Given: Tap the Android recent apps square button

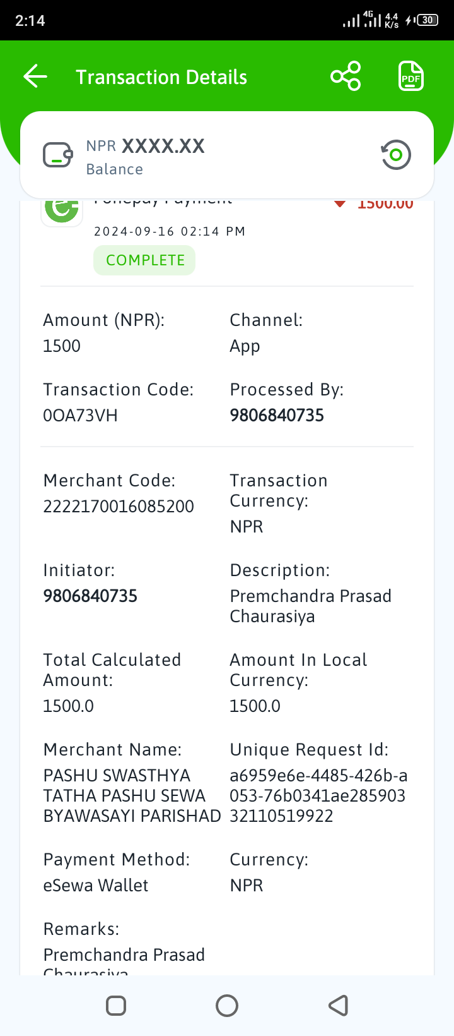Looking at the screenshot, I should click(116, 1006).
